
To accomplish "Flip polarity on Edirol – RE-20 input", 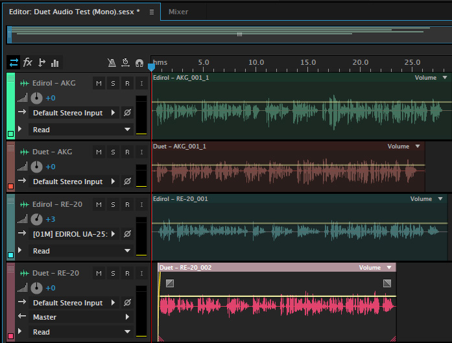I will pos(127,233).
